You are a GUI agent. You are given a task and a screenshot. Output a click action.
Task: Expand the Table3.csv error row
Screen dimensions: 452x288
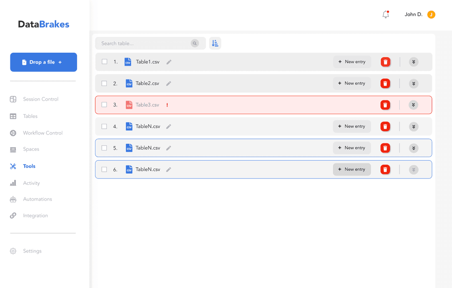413,104
